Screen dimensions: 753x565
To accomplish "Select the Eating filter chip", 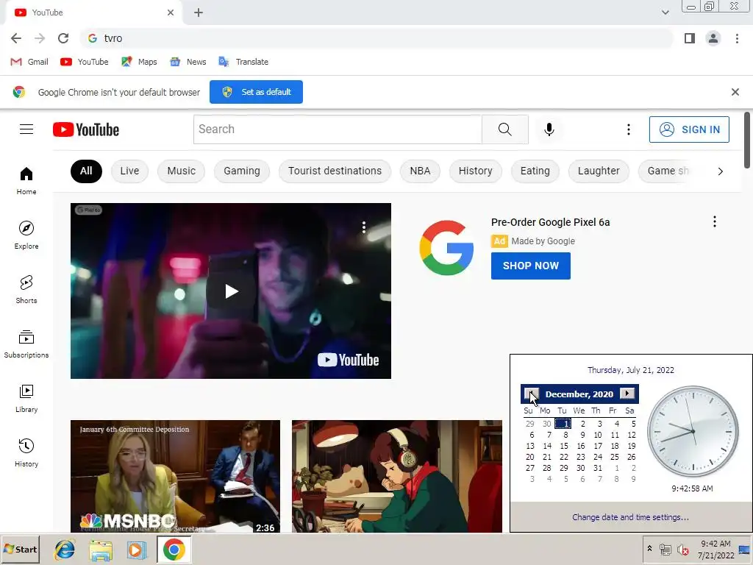I will click(535, 171).
